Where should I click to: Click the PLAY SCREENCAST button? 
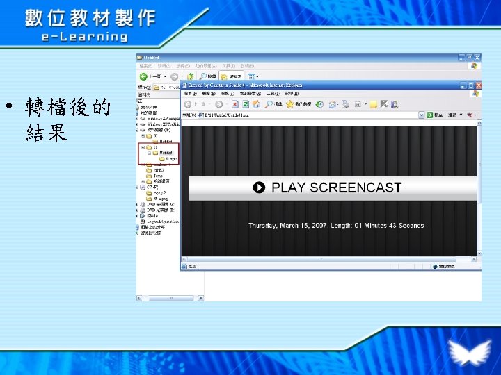point(333,188)
